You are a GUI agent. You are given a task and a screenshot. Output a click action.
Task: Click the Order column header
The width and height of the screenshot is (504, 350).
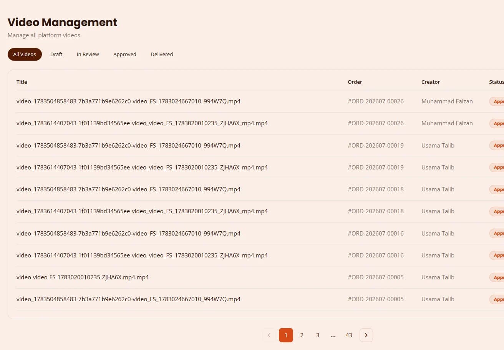point(355,82)
